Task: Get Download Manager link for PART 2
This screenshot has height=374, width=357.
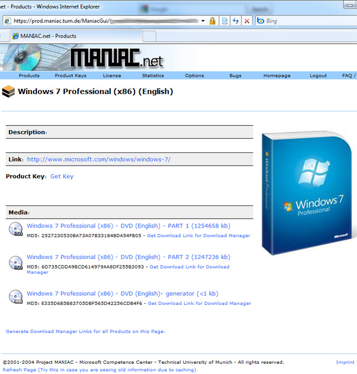Action: coord(189,267)
